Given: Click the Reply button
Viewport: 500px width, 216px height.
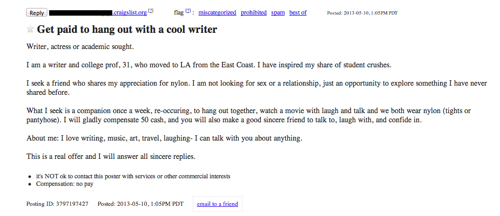Looking at the screenshot, I should pos(37,12).
